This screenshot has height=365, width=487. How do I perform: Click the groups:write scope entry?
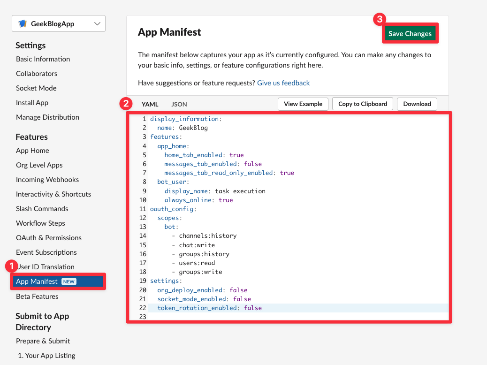coord(200,273)
